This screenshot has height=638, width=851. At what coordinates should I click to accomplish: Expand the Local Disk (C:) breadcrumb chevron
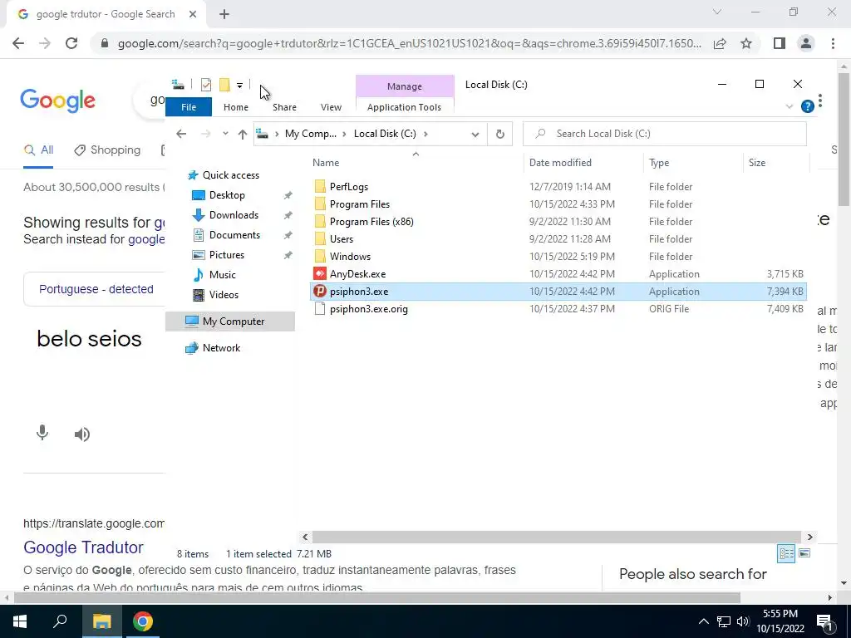425,134
